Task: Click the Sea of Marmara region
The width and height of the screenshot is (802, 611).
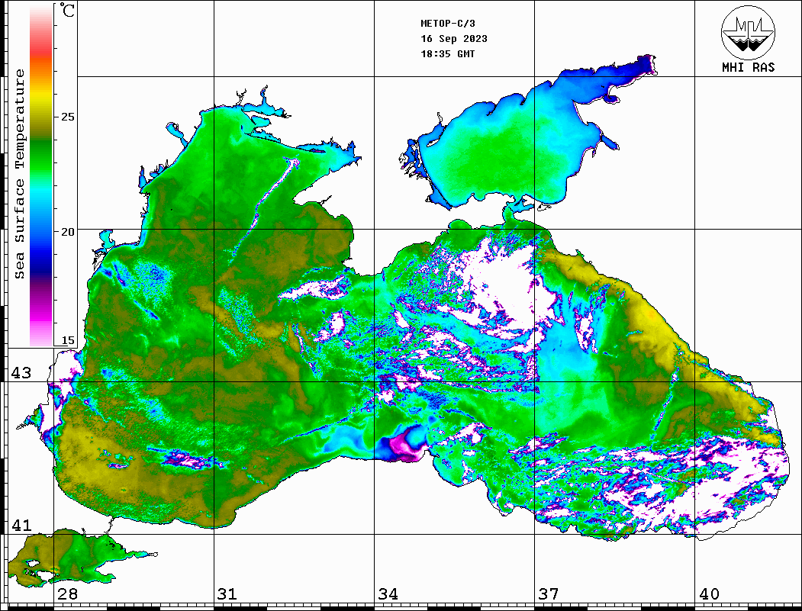Action: pyautogui.click(x=77, y=558)
